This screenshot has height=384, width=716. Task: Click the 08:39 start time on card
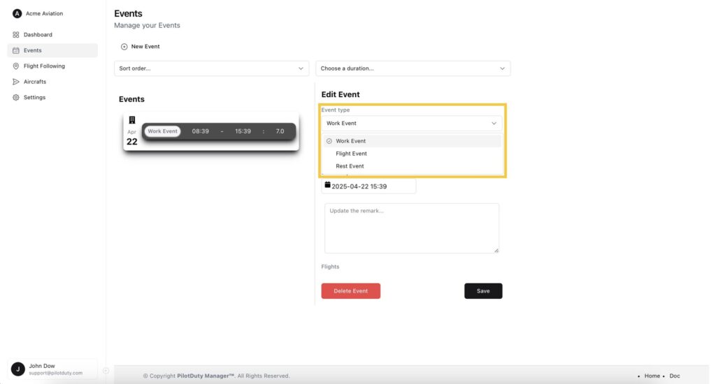[201, 131]
